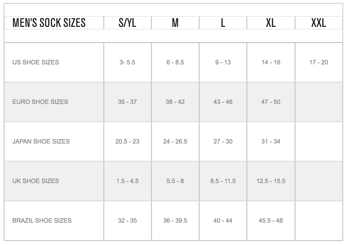Select the JAPAN SHOE SIZES row label

[x=41, y=142]
